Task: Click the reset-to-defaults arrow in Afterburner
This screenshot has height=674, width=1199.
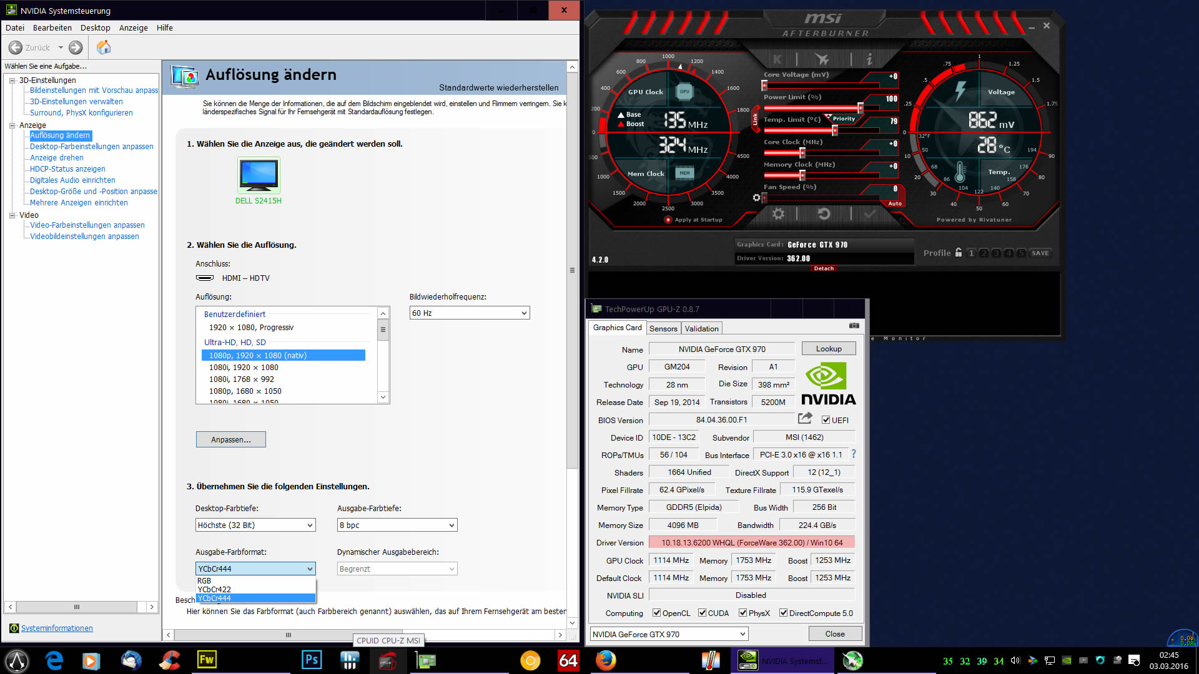Action: point(824,214)
